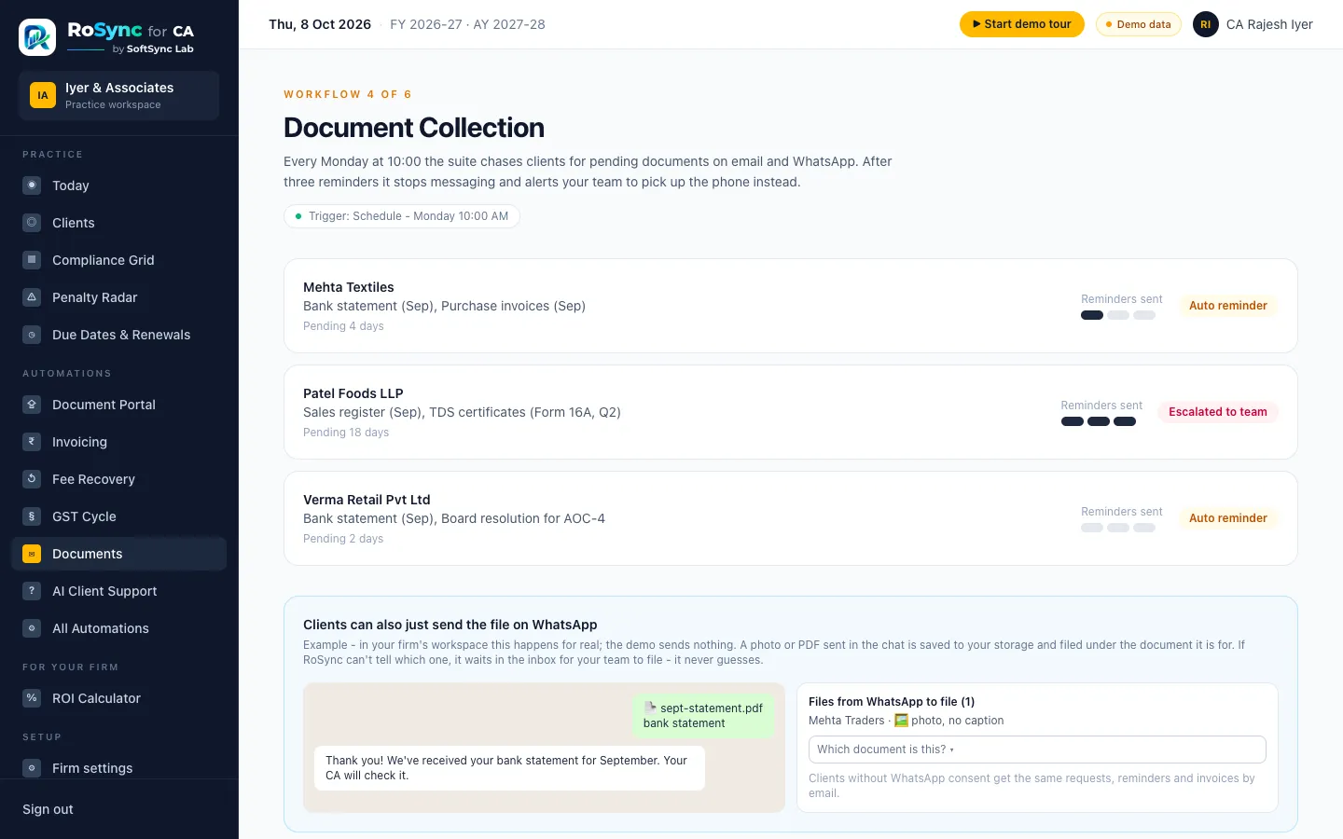Click Auto reminder for Verma Retail

click(1228, 518)
